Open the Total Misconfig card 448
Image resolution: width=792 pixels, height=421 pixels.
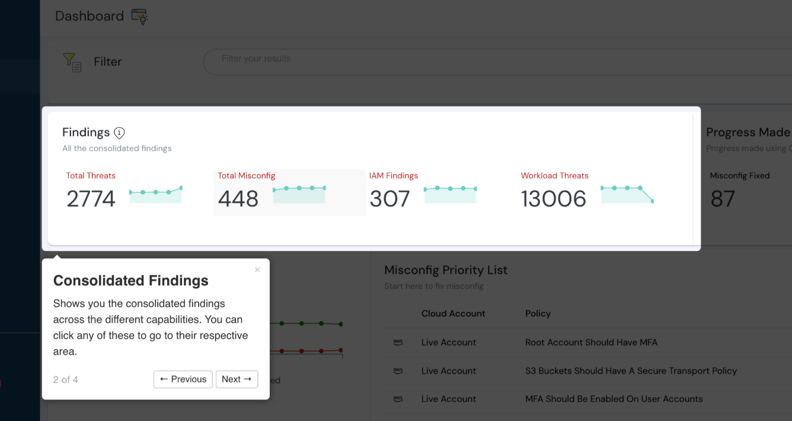point(238,199)
